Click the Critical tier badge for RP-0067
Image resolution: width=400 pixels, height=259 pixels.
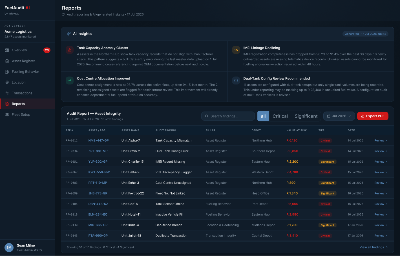[x=325, y=172]
